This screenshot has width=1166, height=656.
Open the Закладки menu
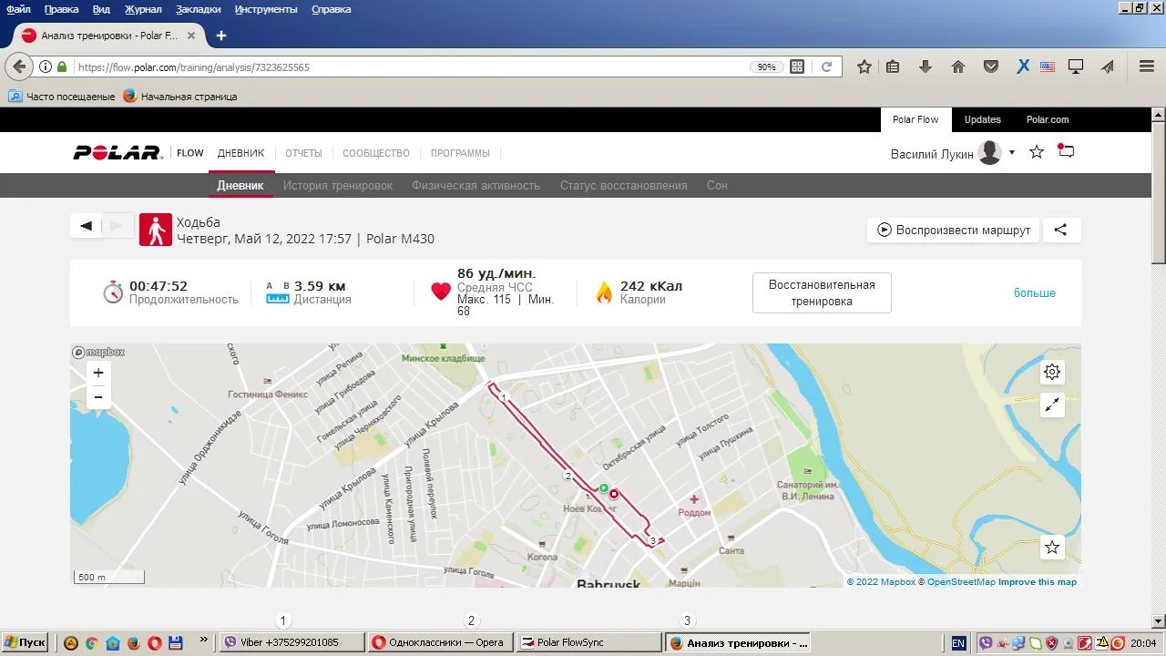pyautogui.click(x=199, y=9)
